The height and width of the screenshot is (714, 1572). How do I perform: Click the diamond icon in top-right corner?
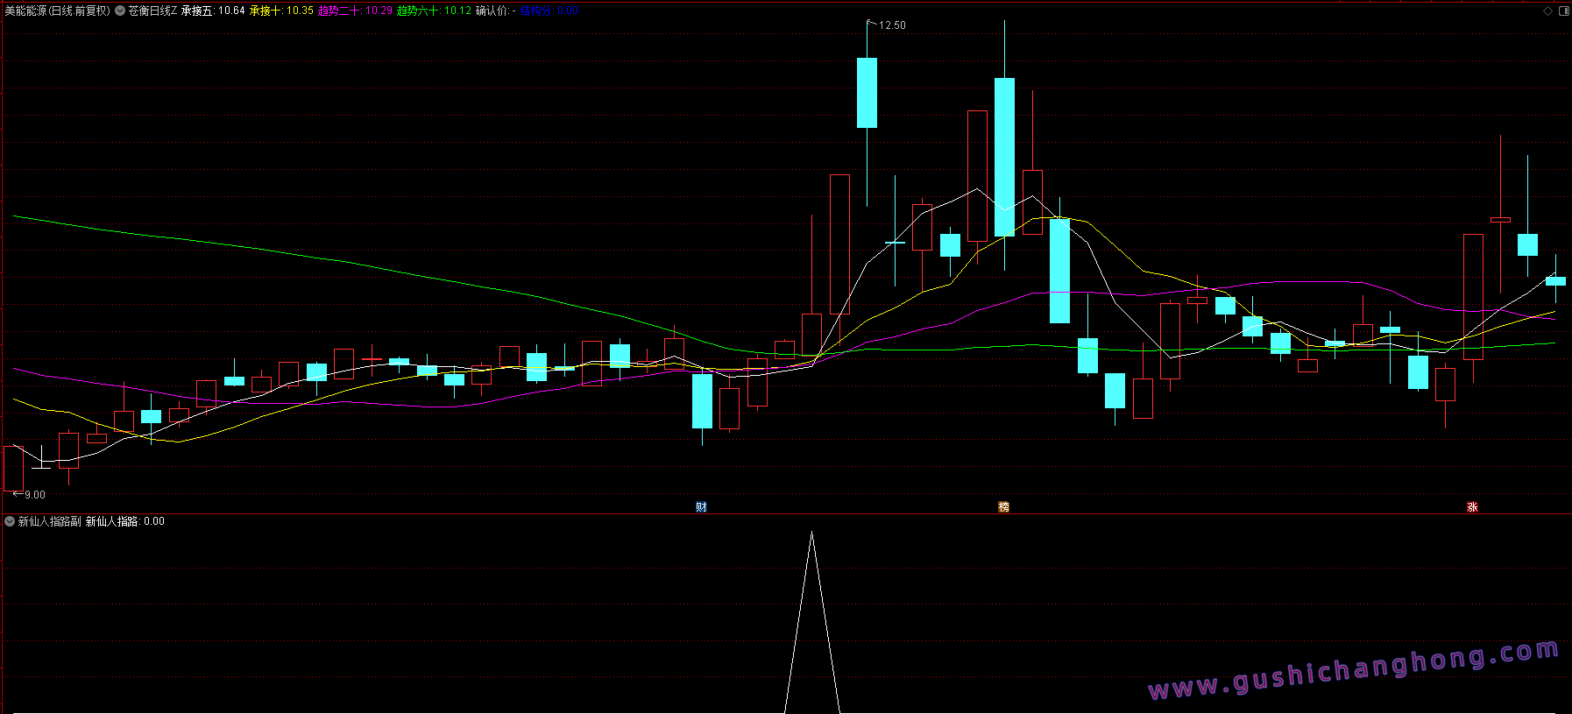[1547, 11]
